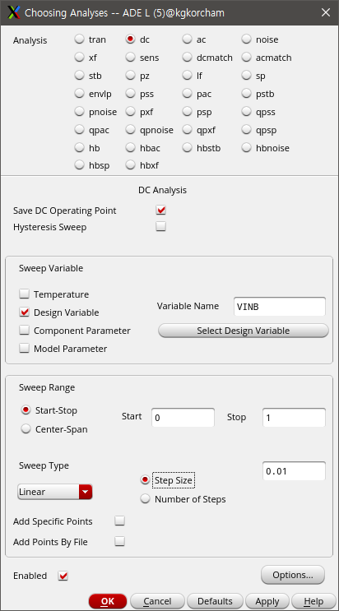Screen dimensions: 339x611
Task: Choose the stb analysis option
Action: pos(80,75)
